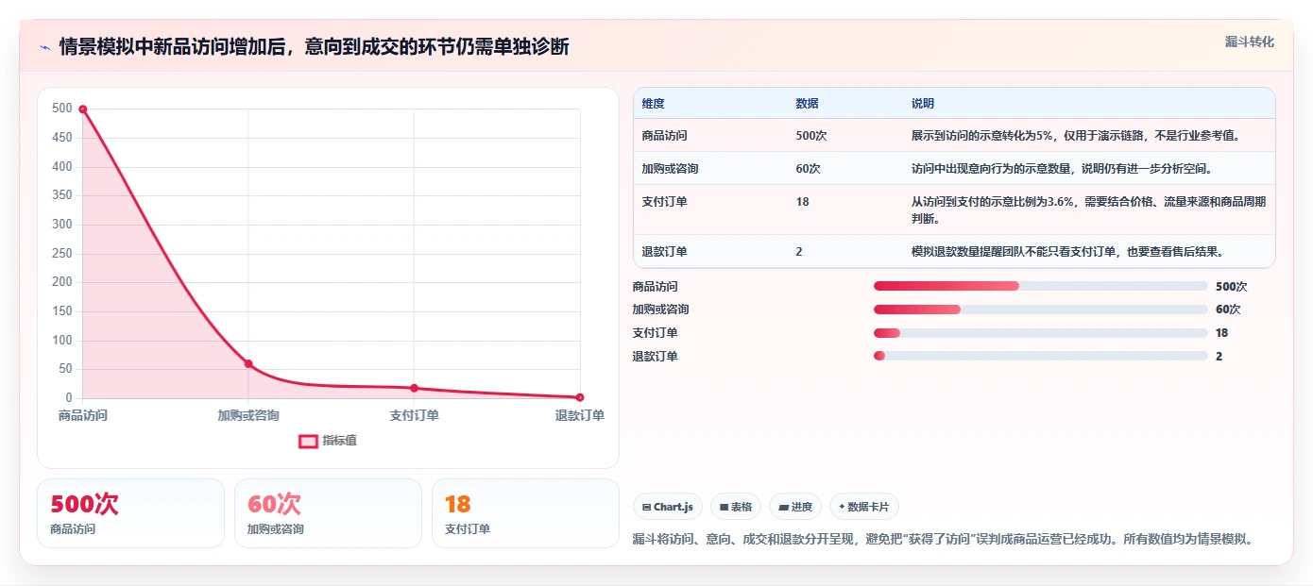The height and width of the screenshot is (586, 1313).
Task: Select the 进度 chip
Action: point(795,507)
